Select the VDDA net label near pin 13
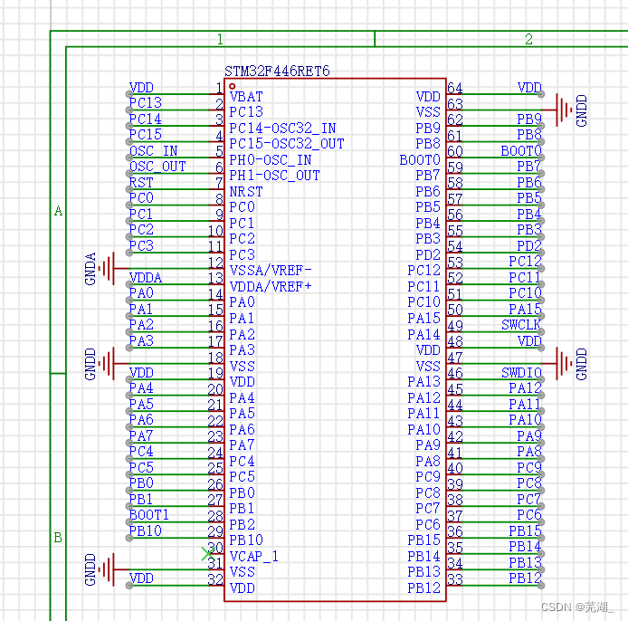The height and width of the screenshot is (621, 628). (x=146, y=277)
